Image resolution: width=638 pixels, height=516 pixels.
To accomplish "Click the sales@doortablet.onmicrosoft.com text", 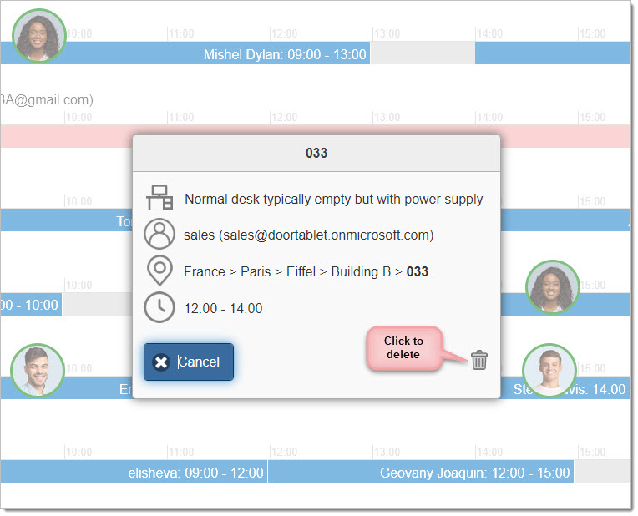I will [308, 235].
